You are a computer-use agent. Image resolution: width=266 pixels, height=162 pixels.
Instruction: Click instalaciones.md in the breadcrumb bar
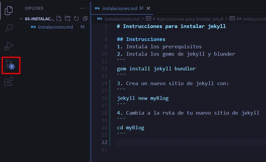(x=122, y=19)
